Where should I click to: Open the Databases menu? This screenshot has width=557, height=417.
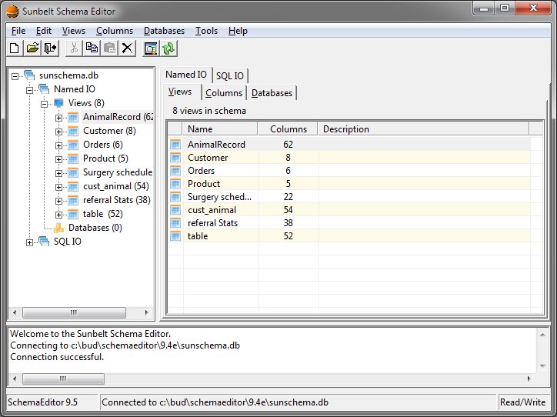[164, 31]
